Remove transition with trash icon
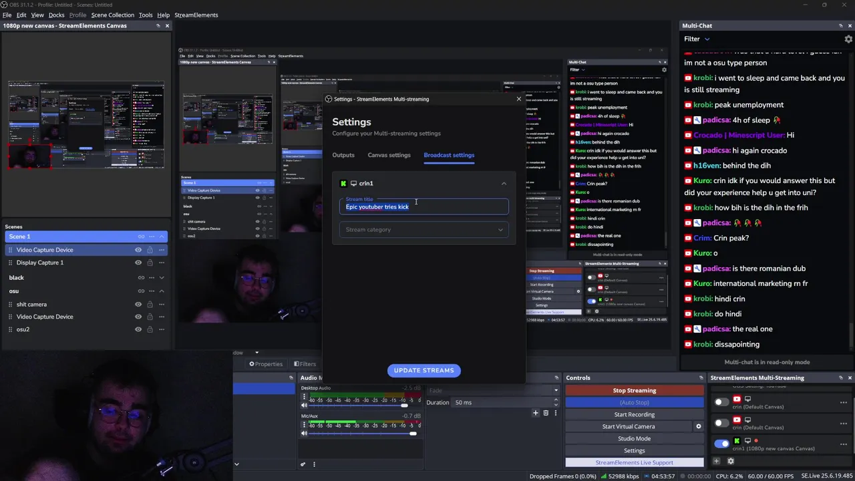 546,413
